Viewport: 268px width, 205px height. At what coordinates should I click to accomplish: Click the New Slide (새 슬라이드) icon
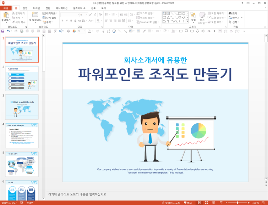coord(35,15)
